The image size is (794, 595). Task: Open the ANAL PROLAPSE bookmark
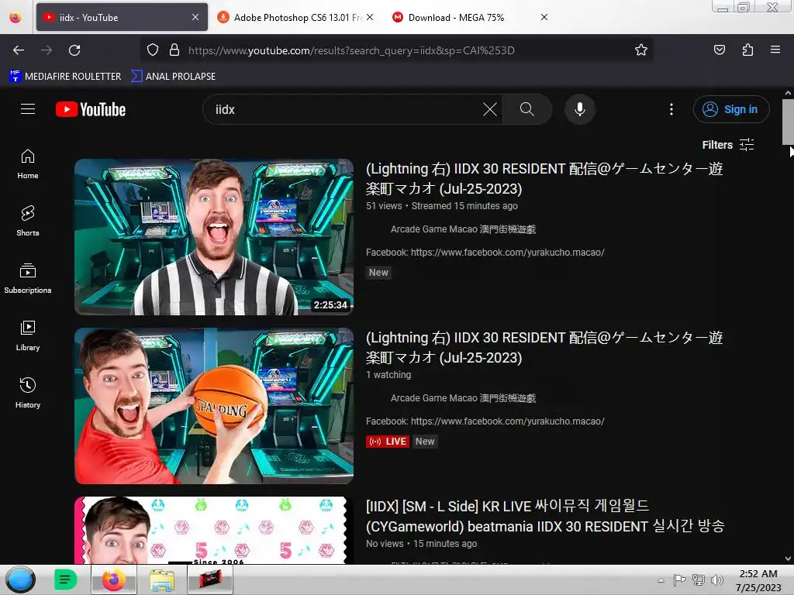[173, 77]
